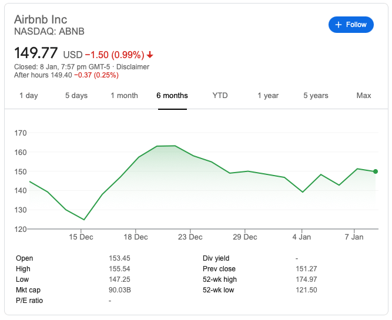This screenshot has width=392, height=320.
Task: Click the 15 Dec axis label
Action: (x=81, y=237)
